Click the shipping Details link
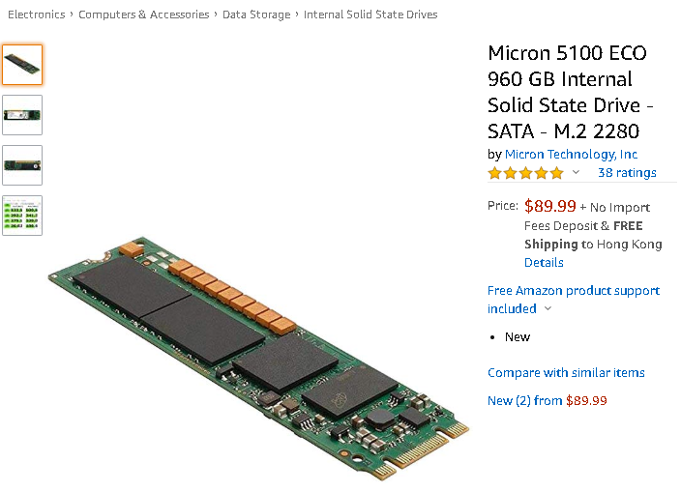Viewport: 681px width, 492px height. pyautogui.click(x=544, y=263)
